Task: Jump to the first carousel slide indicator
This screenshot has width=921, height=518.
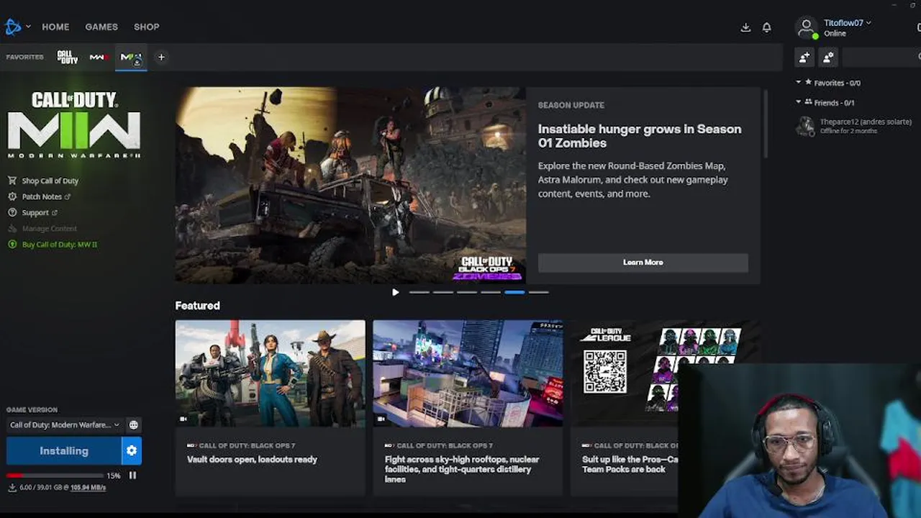Action: point(419,292)
